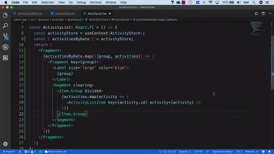
Task: Click the Reactivities.sln status bar item
Action: [56, 151]
